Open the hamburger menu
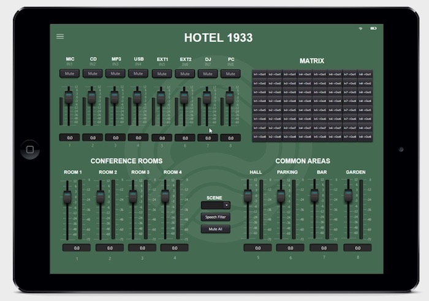This screenshot has width=429, height=301. click(60, 37)
